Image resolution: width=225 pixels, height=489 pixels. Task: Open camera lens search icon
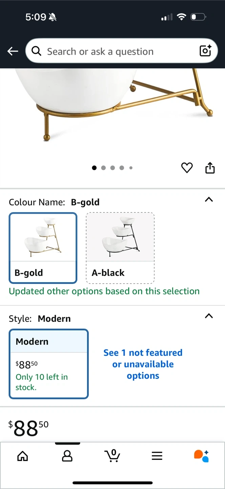point(205,51)
